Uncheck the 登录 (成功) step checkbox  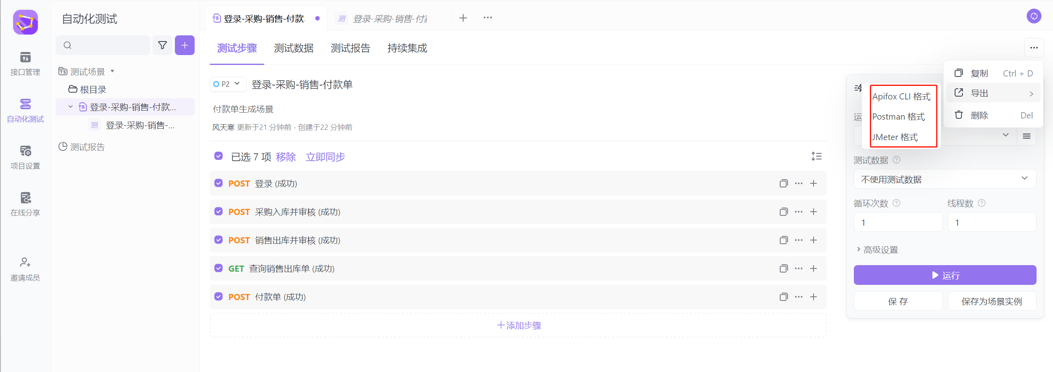click(x=219, y=183)
